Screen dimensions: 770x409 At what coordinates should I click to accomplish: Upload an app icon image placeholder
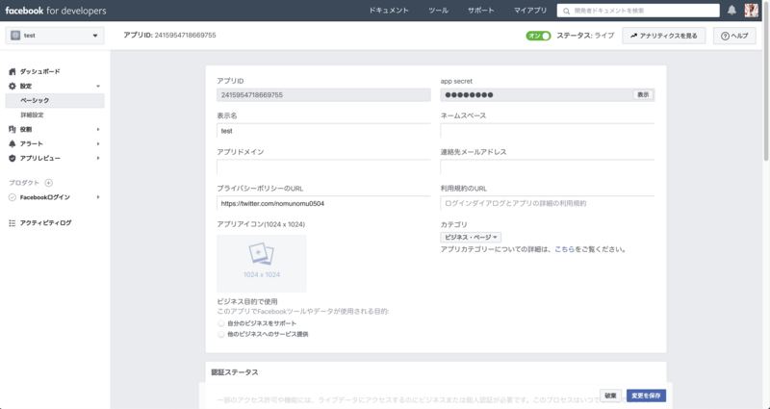[262, 263]
